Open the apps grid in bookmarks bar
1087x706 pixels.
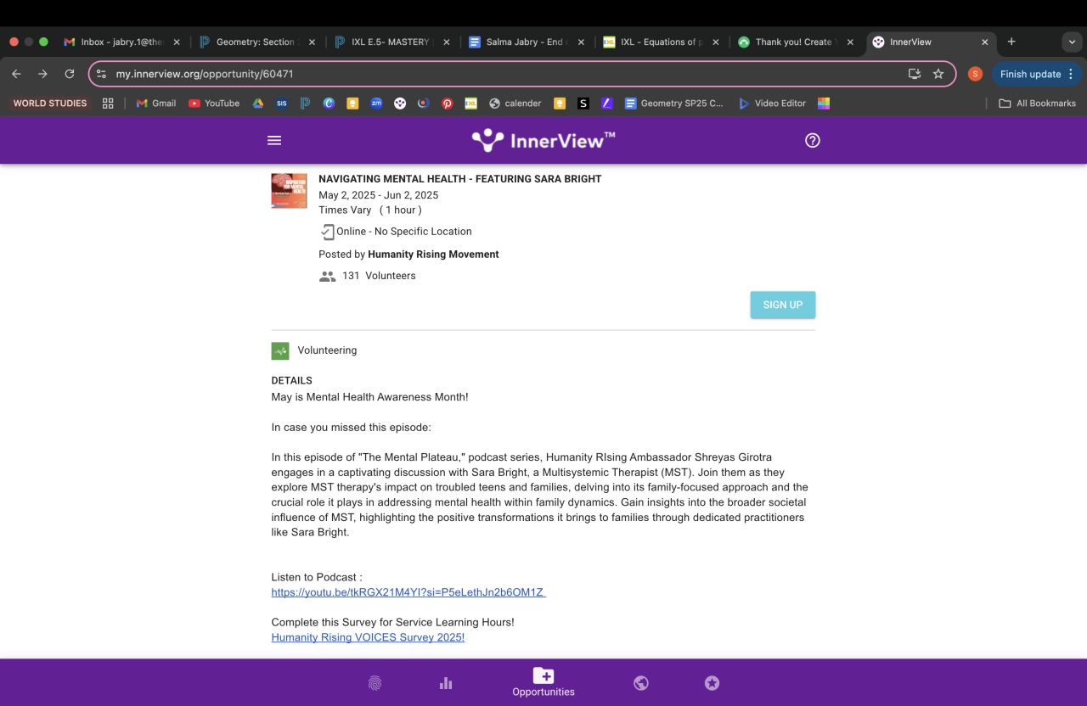tap(108, 104)
